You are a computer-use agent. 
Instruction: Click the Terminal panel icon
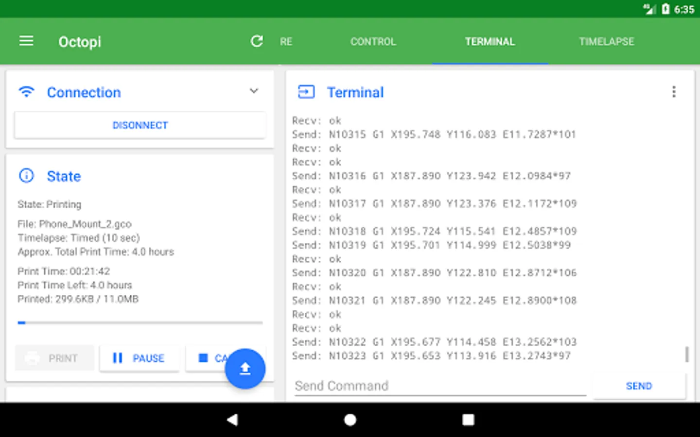pyautogui.click(x=306, y=92)
